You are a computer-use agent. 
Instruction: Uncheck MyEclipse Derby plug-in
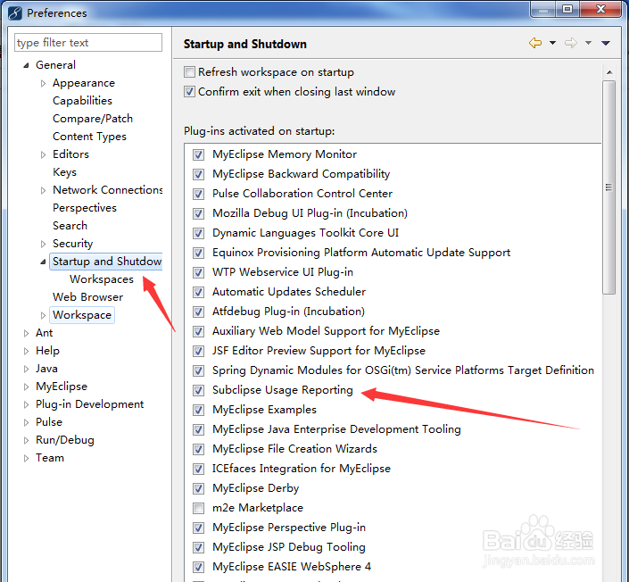click(198, 488)
